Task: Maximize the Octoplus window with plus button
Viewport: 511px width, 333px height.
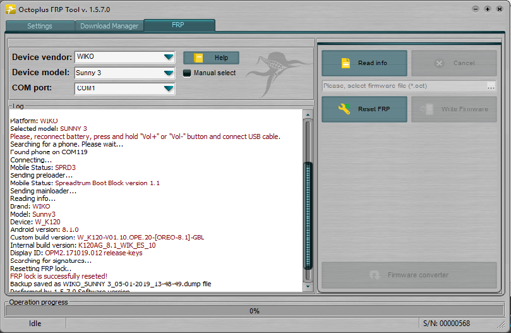Action: click(x=488, y=9)
